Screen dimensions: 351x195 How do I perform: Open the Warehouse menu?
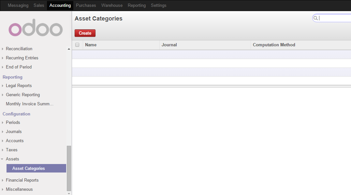tap(112, 5)
